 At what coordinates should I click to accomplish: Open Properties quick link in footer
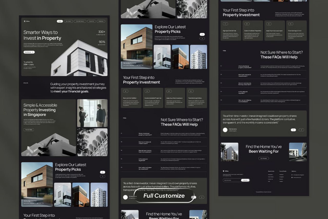270,175
